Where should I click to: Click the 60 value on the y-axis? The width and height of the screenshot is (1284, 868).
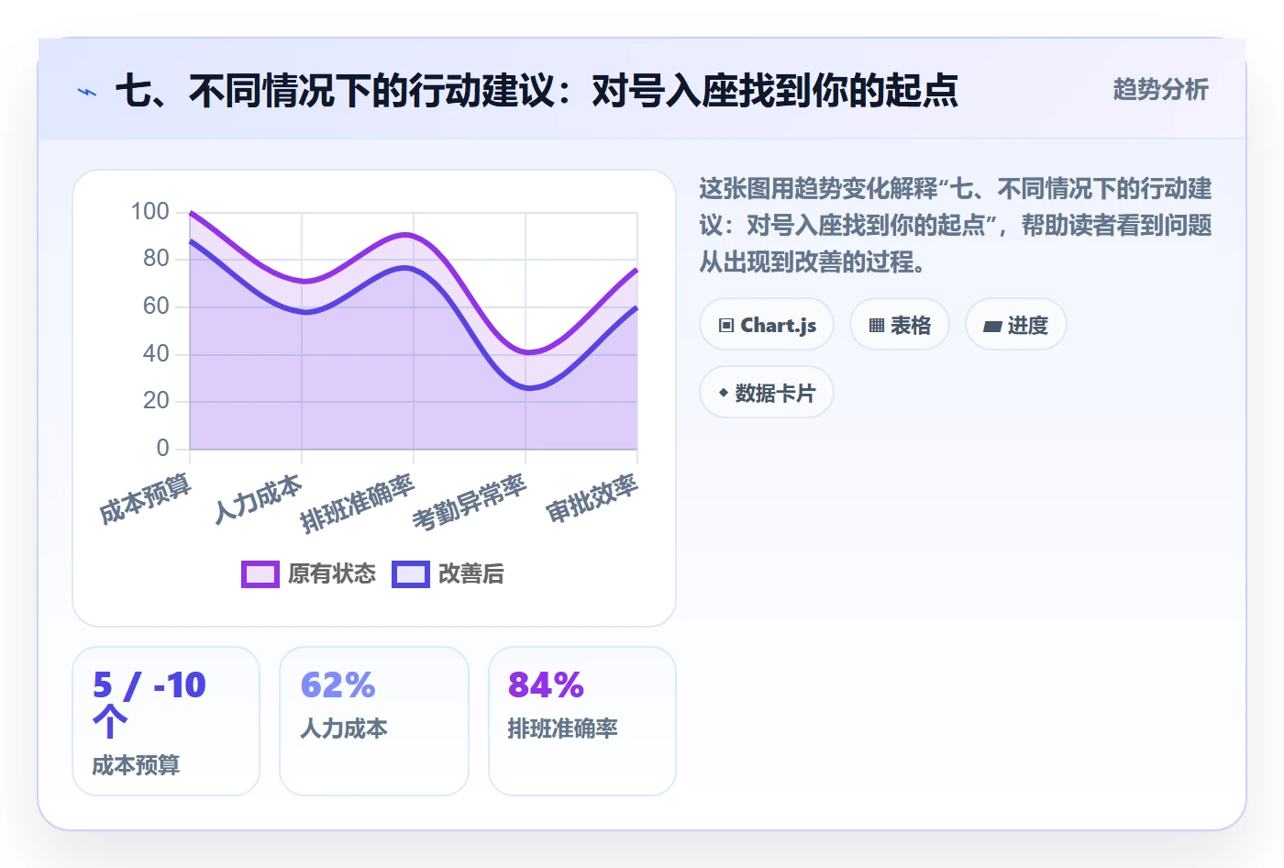tap(156, 306)
